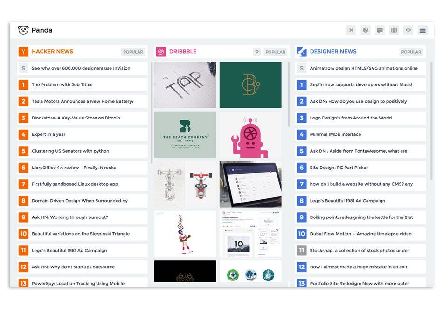Click gray rank badge 11 in Designer News
The width and height of the screenshot is (443, 315).
pyautogui.click(x=301, y=251)
